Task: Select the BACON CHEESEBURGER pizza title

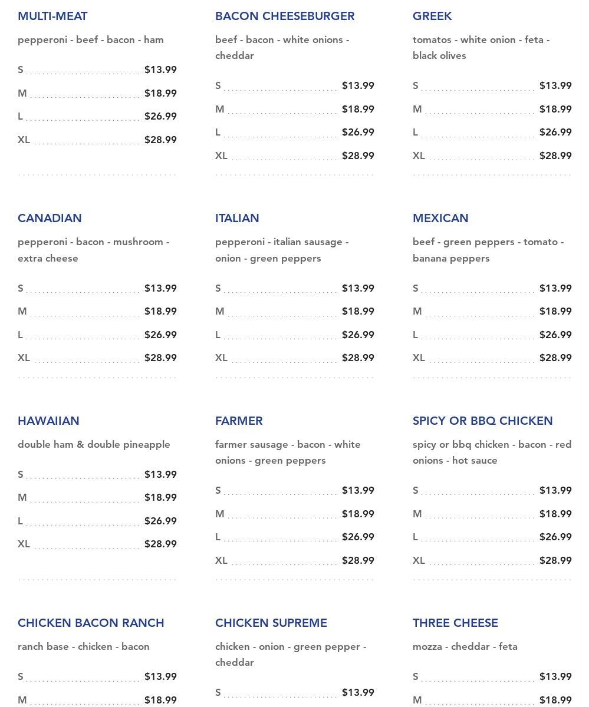Action: point(285,16)
